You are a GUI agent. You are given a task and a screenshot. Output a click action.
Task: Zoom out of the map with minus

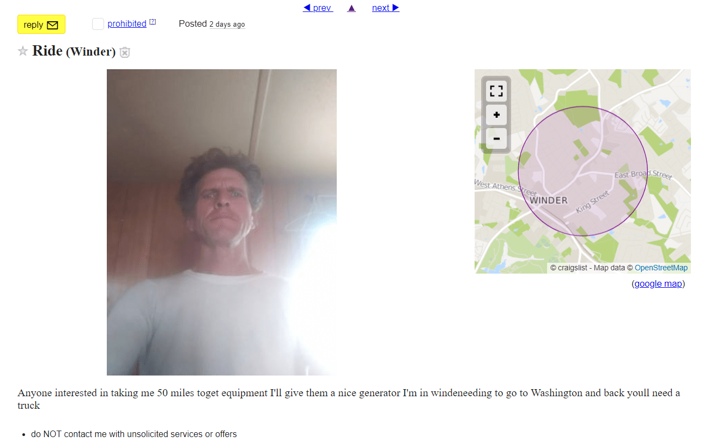point(496,138)
